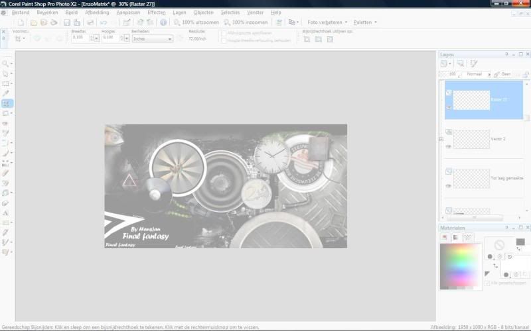Screen dimensions: 531x331
Task: Toggle the Lagen layer lock transparency icon
Action: 526,74
